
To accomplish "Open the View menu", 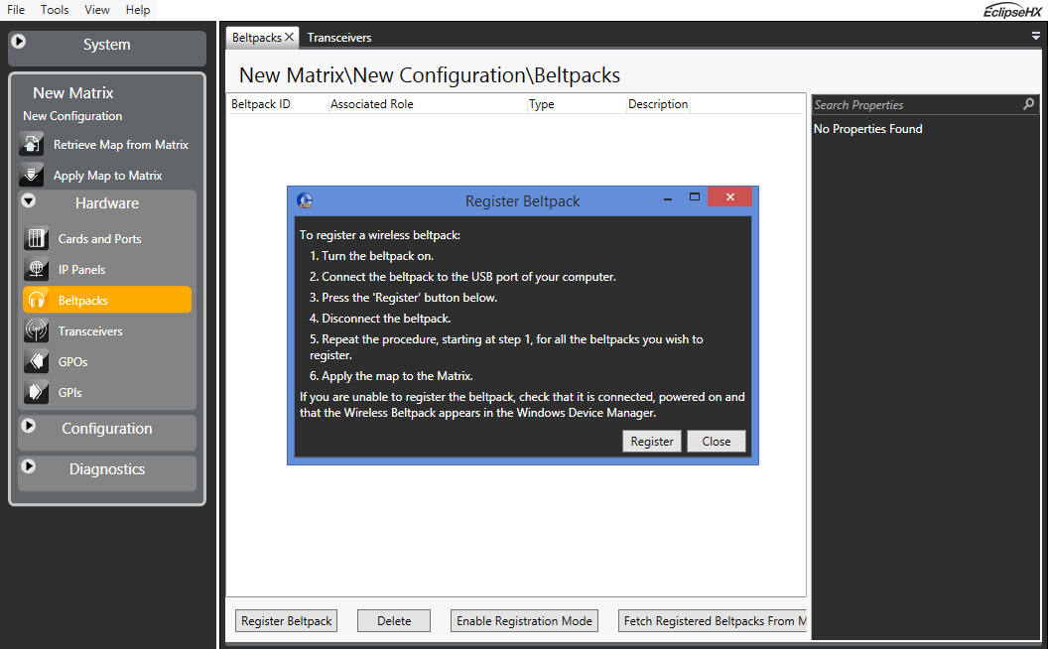I will 97,9.
